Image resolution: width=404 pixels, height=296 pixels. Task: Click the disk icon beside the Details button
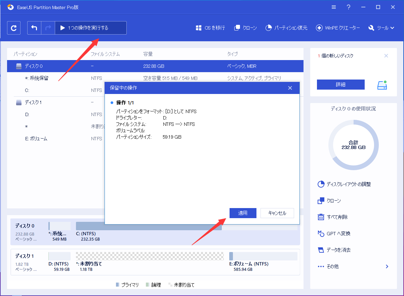[x=382, y=85]
